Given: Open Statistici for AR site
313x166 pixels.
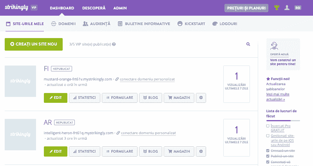Looking at the screenshot, I should [85, 151].
